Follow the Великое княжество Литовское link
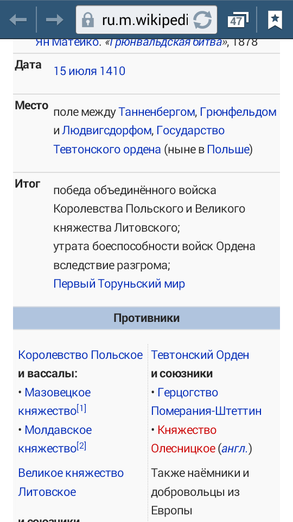293x522 pixels. pyautogui.click(x=71, y=482)
